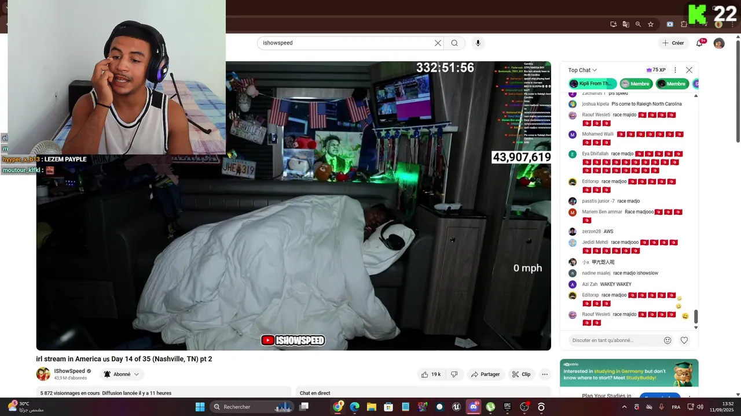This screenshot has width=741, height=416.
Task: Open the Abonné subscription dropdown
Action: click(122, 374)
